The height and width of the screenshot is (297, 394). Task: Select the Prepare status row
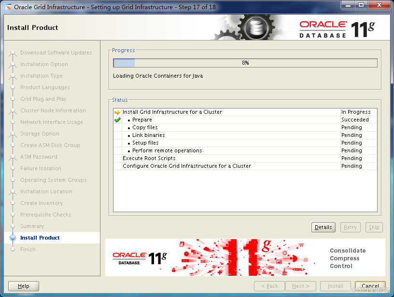point(245,120)
